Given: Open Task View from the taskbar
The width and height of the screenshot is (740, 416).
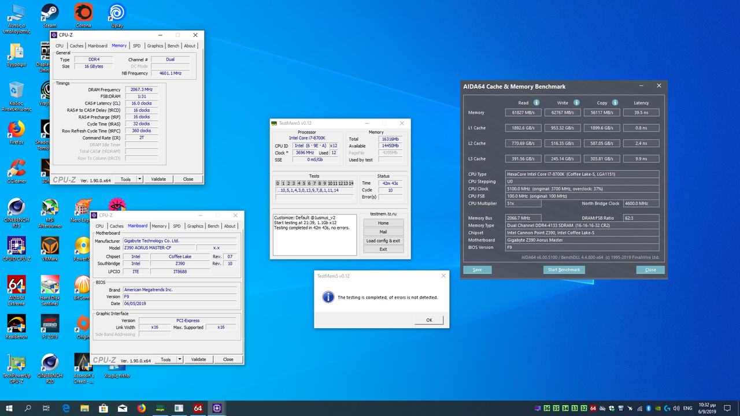Looking at the screenshot, I should [47, 408].
